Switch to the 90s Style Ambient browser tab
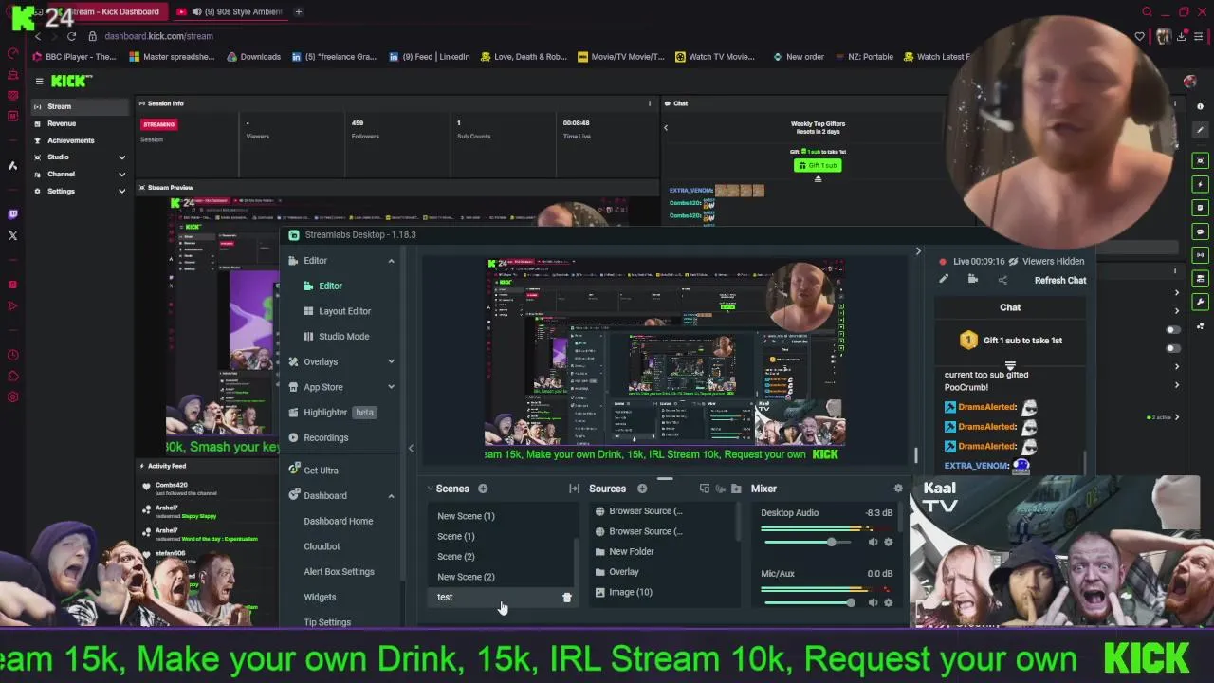The height and width of the screenshot is (683, 1214). pos(231,11)
